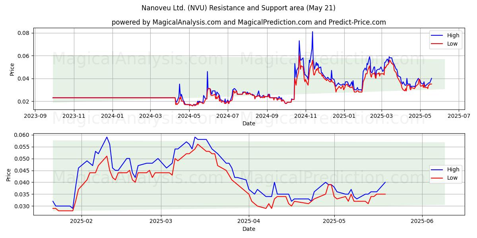Click the '2024-07' tick label
Image resolution: width=477 pixels, height=238 pixels.
[x=227, y=116]
